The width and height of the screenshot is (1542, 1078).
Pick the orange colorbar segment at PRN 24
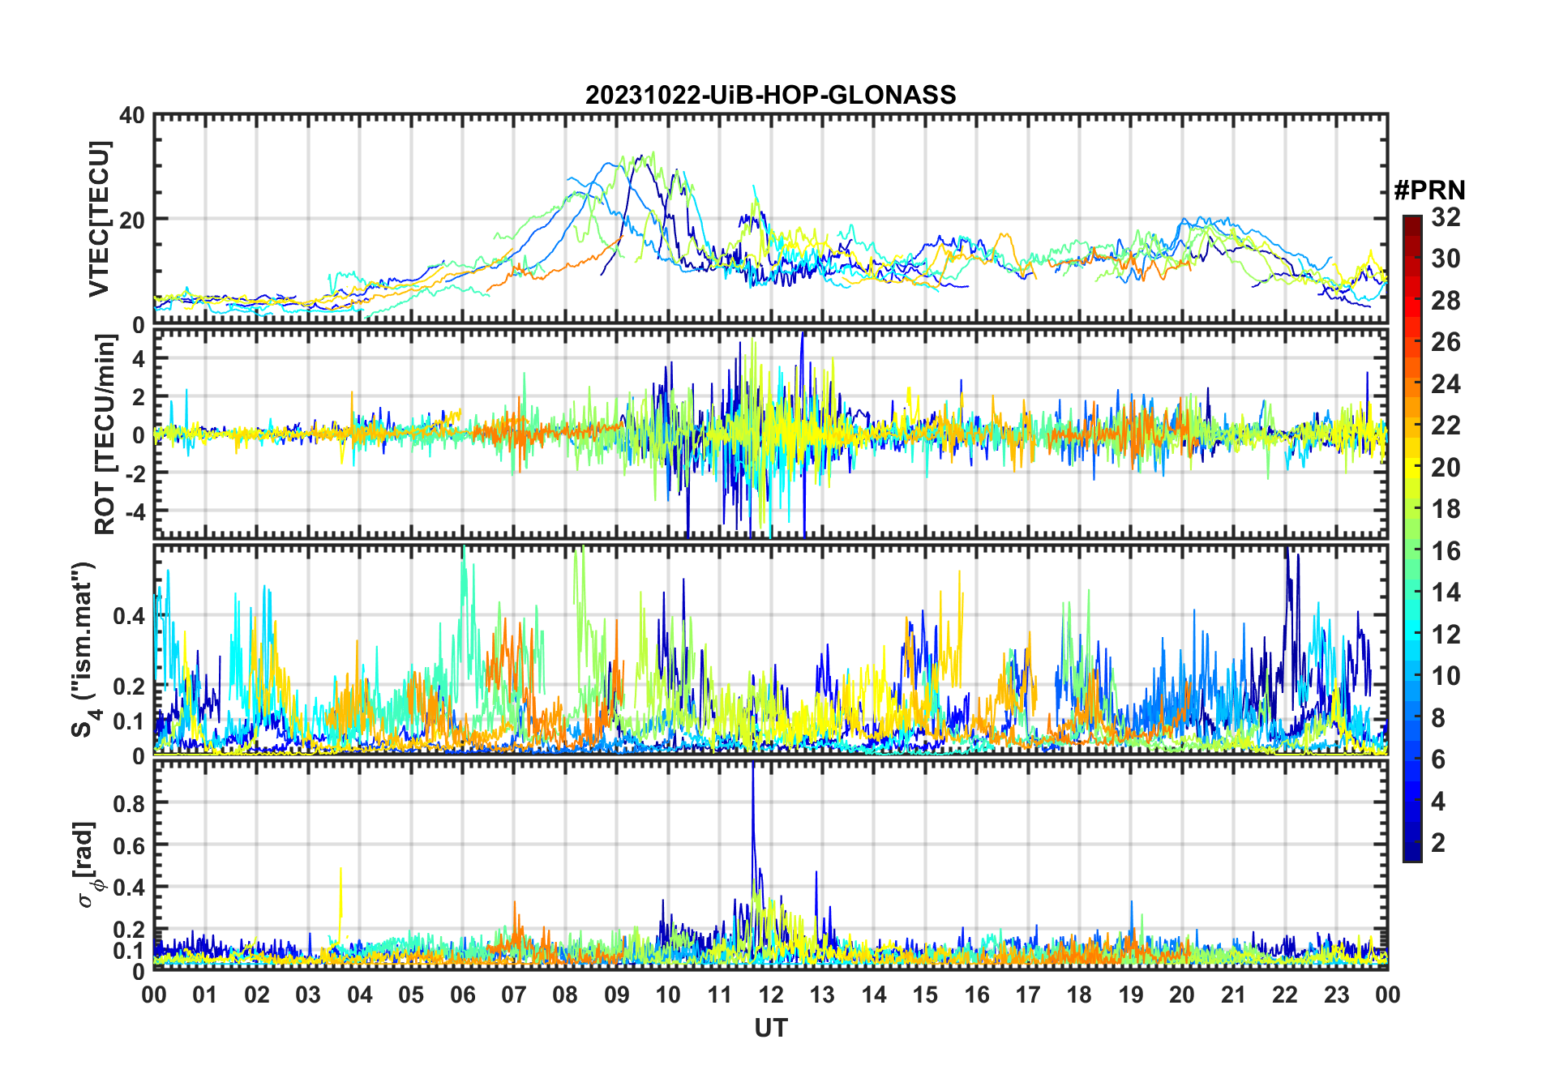tap(1411, 384)
